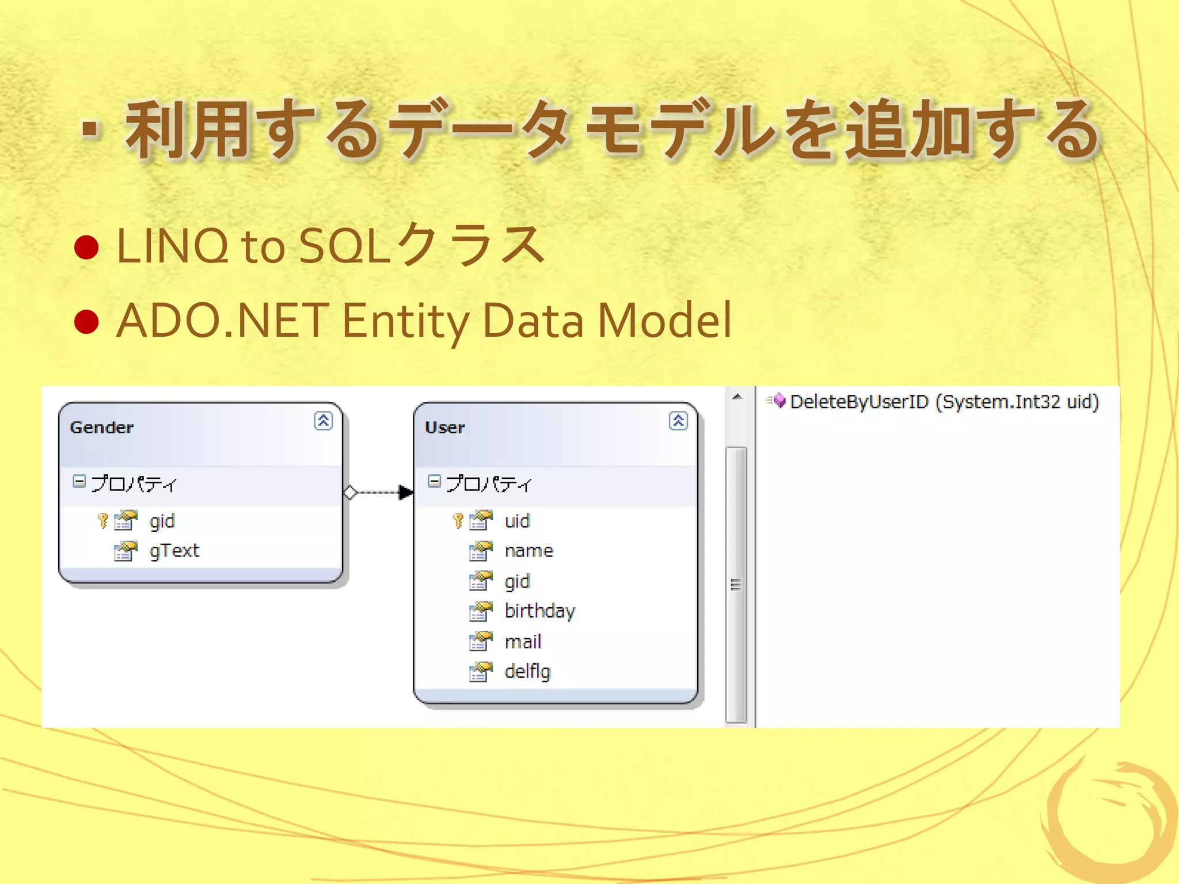This screenshot has height=884, width=1179.
Task: Select the mail property in User
Action: pos(523,641)
